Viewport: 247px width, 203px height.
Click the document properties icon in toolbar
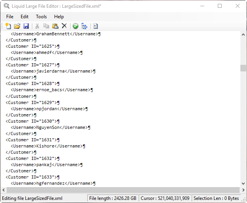coord(96,26)
